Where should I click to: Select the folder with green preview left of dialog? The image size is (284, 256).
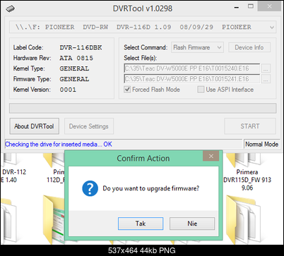[x=54, y=220]
